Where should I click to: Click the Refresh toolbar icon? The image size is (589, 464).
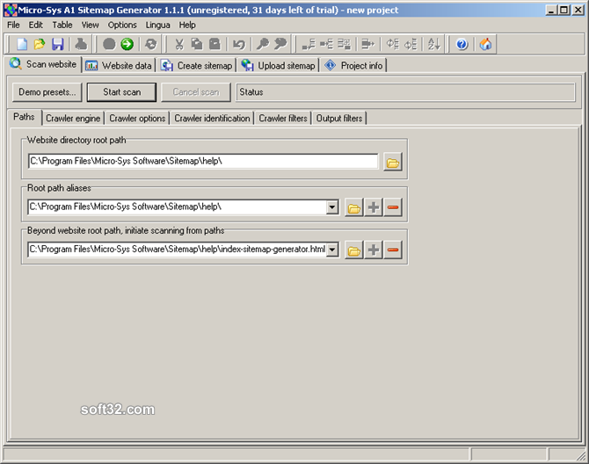[151, 44]
